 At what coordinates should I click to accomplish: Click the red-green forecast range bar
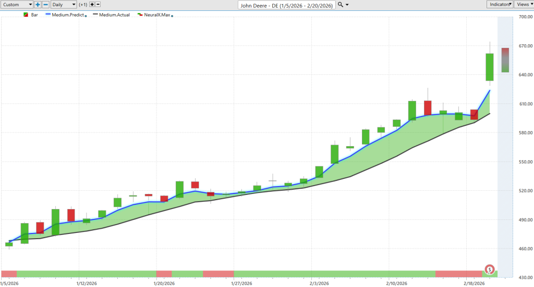pyautogui.click(x=505, y=60)
